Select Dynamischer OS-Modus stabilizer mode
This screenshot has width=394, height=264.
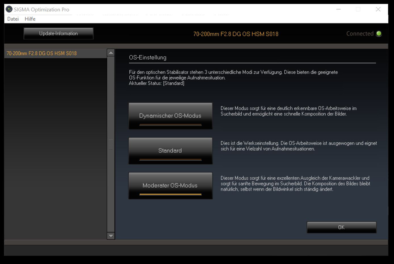pos(170,116)
